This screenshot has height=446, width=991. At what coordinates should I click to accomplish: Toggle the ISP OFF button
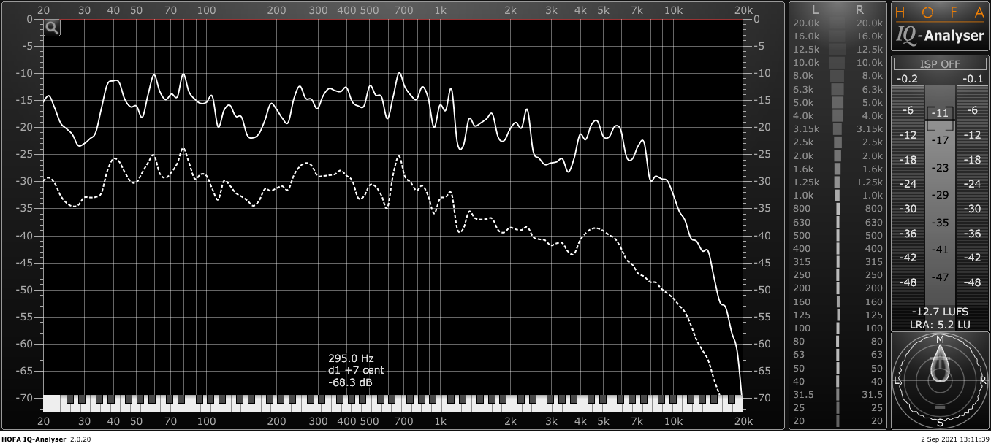click(940, 64)
